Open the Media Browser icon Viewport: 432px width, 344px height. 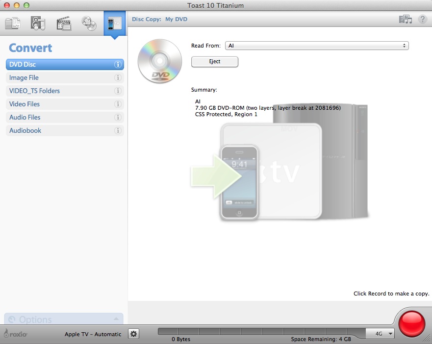[x=405, y=19]
